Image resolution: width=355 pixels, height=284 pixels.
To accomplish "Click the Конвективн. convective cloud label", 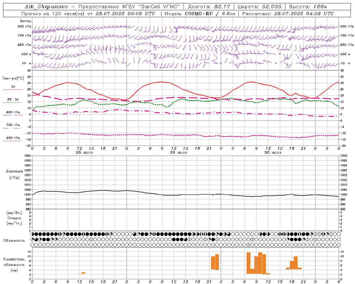I will [x=14, y=259].
